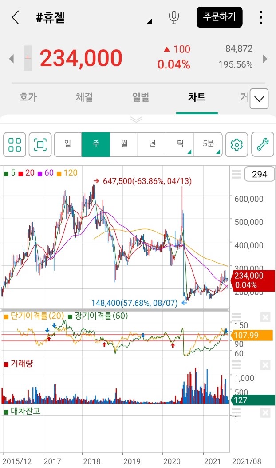The image size is (276, 468).
Task: Open stock selector dropdown triangle near 휴젤
Action: pos(150,21)
